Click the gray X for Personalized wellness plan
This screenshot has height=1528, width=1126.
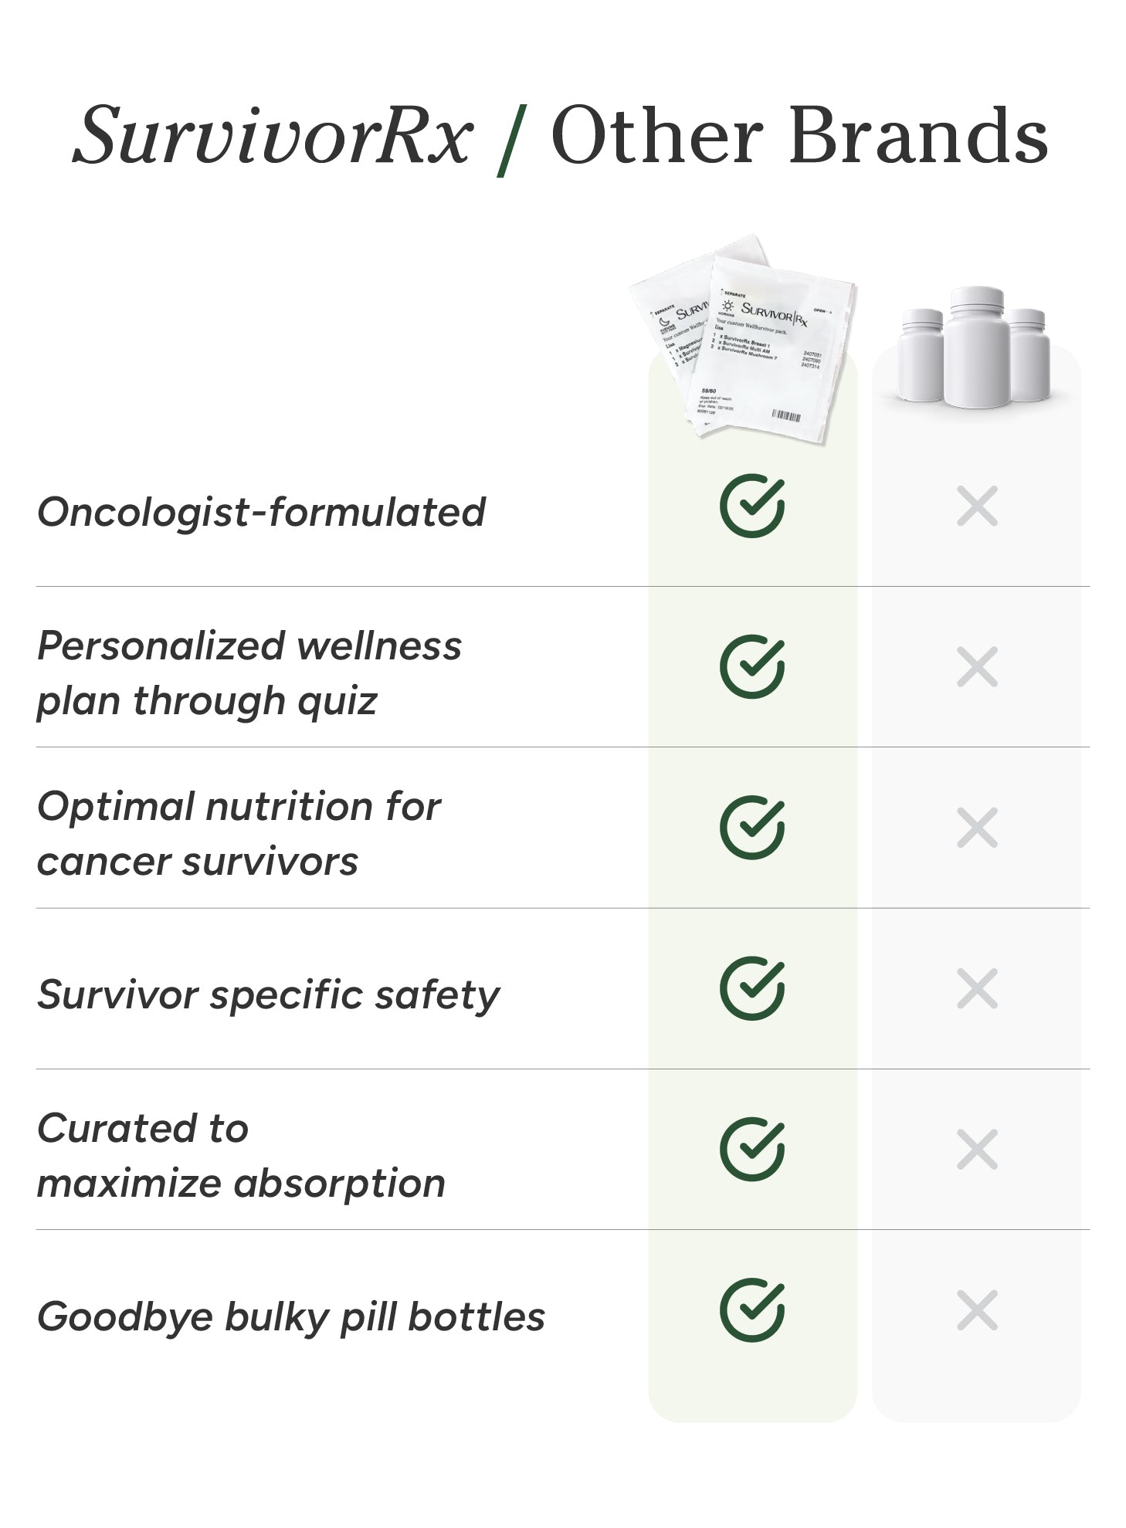click(977, 667)
